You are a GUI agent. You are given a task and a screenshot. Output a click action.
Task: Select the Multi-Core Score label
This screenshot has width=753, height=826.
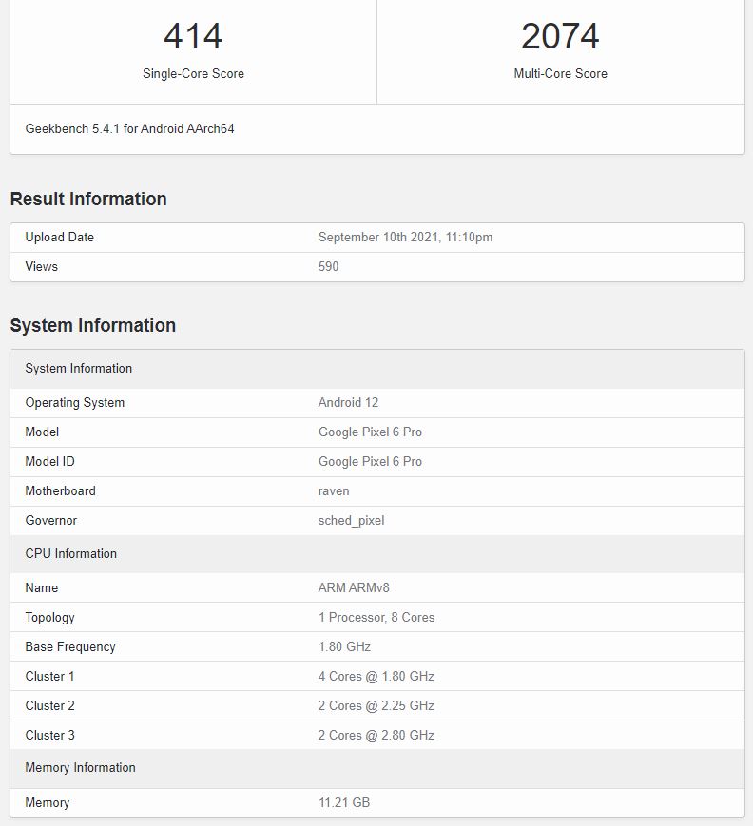coord(560,73)
